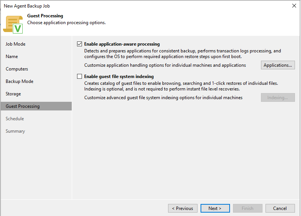Click the Veeam backup job wizard icon
Screen dimensions: 301x216
14,24
